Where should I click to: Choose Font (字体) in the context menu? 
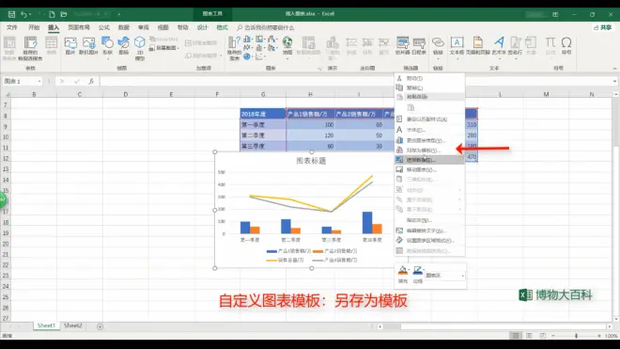point(429,130)
